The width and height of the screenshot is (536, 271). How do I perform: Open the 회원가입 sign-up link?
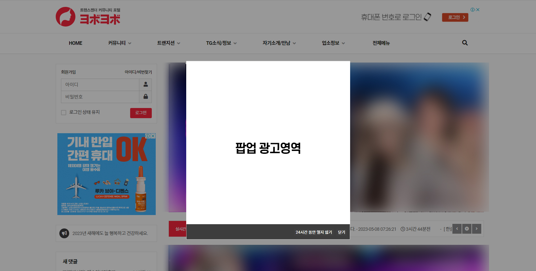(x=68, y=72)
